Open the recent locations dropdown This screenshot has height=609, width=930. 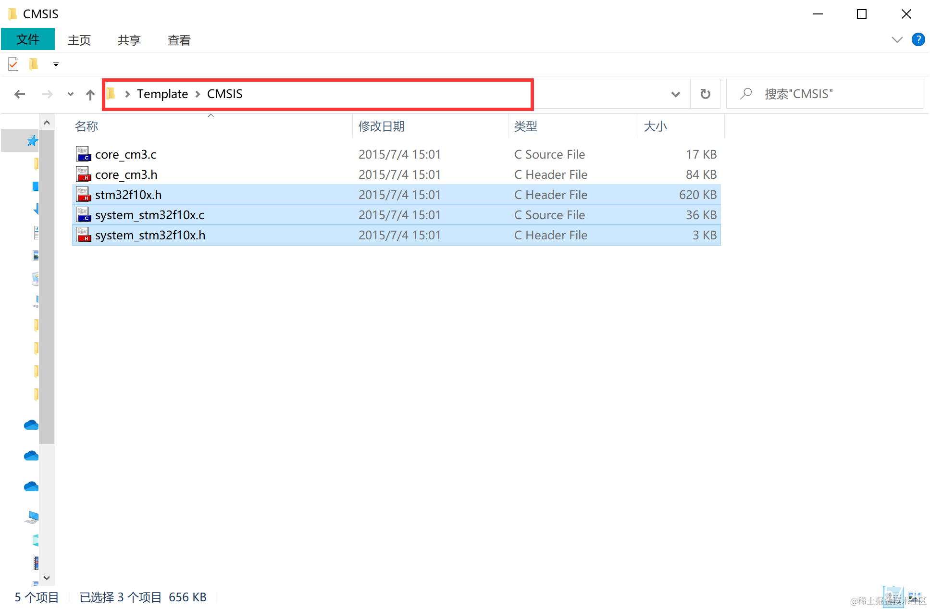click(70, 94)
